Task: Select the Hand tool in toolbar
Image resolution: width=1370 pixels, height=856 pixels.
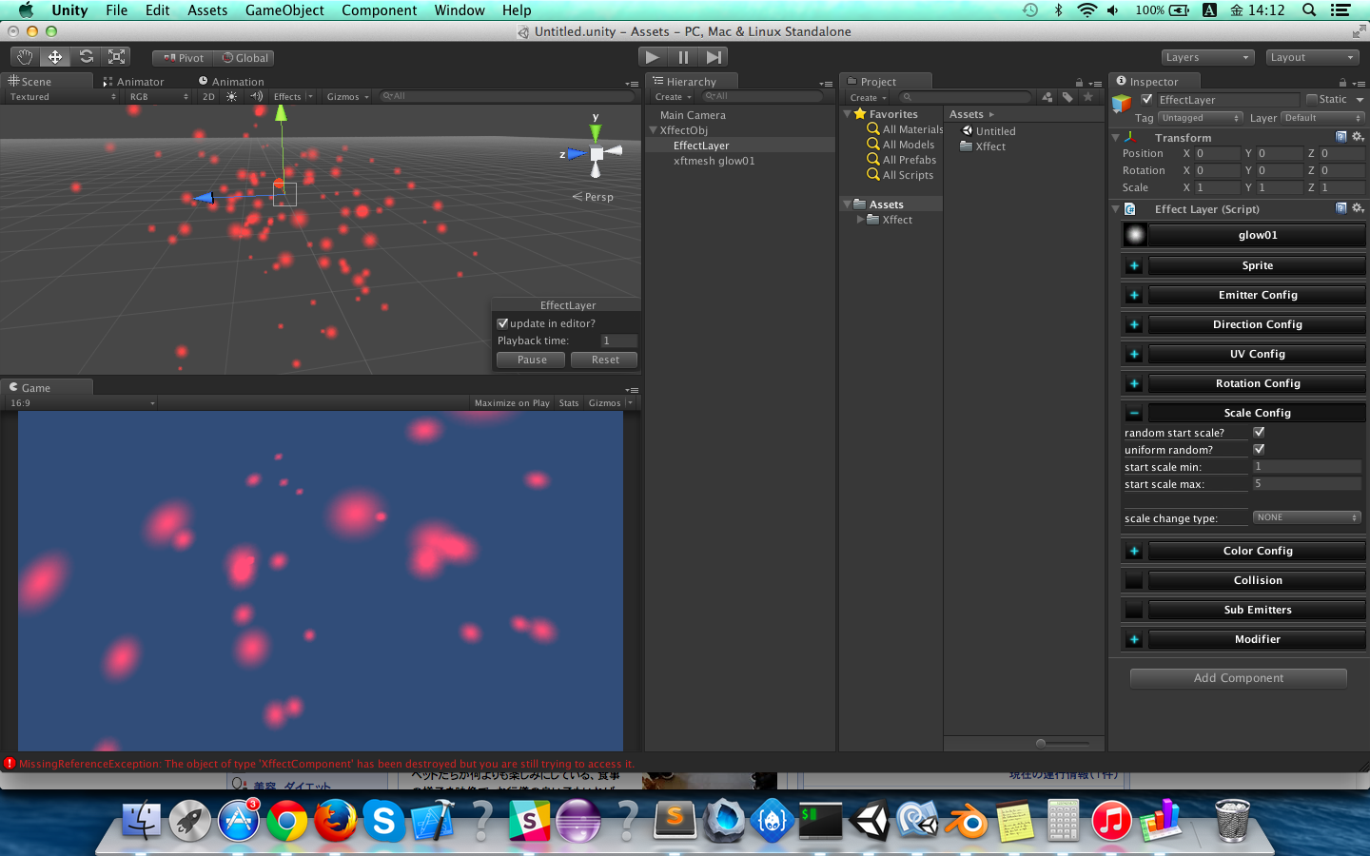Action: click(x=25, y=57)
